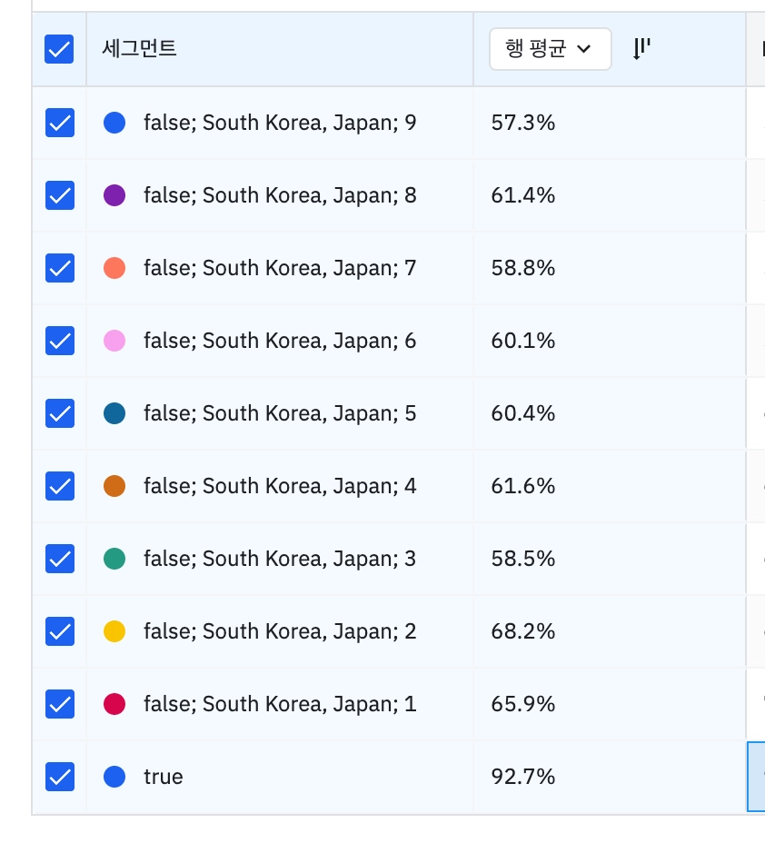The image size is (765, 843).
Task: Click the 58.5% average cell
Action: [x=610, y=559]
